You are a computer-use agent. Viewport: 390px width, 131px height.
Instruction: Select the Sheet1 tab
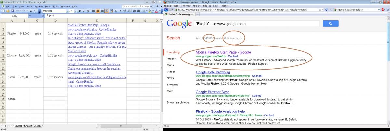coord(18,126)
